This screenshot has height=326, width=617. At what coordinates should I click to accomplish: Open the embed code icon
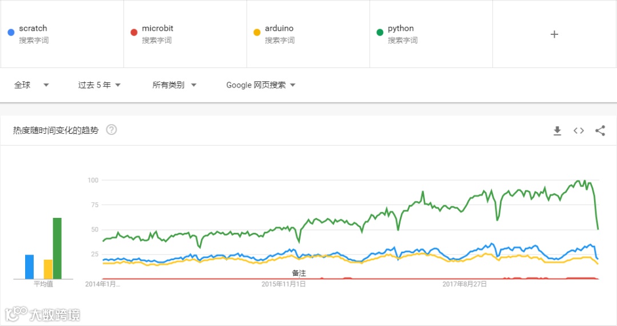pos(579,130)
